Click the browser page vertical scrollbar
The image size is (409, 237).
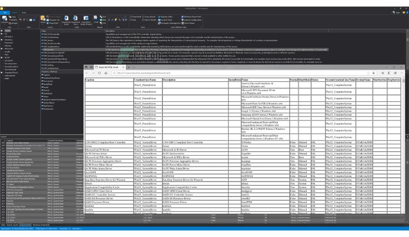[403, 146]
